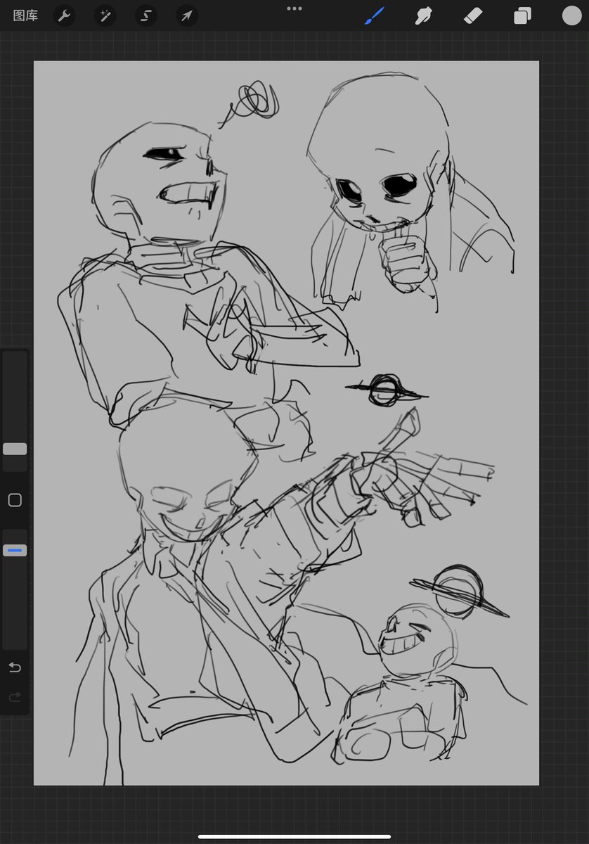
Task: Open the Actions wrench menu
Action: pyautogui.click(x=64, y=15)
